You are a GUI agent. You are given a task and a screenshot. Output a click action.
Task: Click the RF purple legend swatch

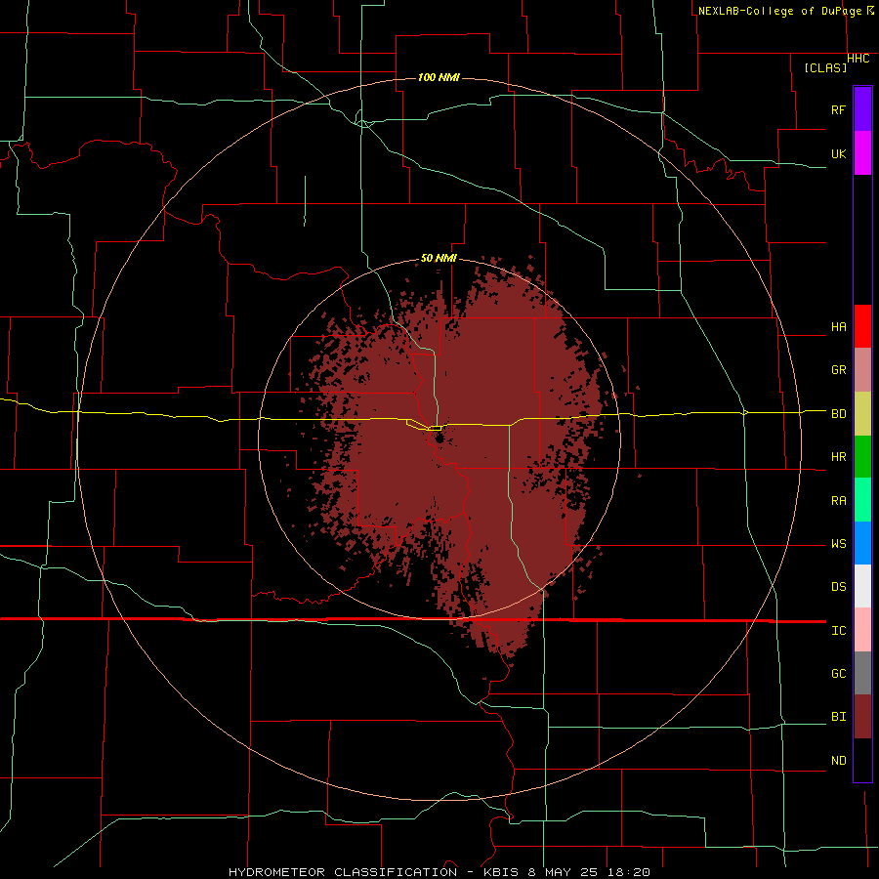pyautogui.click(x=862, y=109)
